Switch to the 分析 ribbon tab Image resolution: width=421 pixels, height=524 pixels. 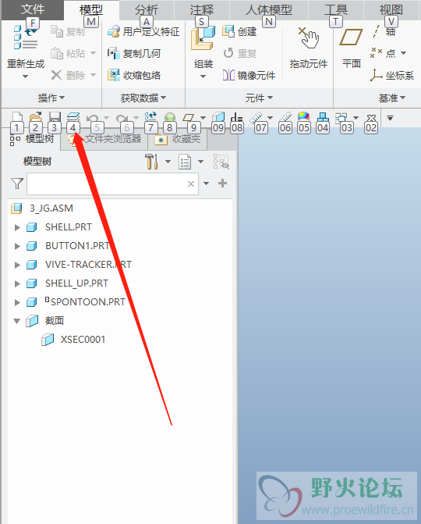coord(146,10)
